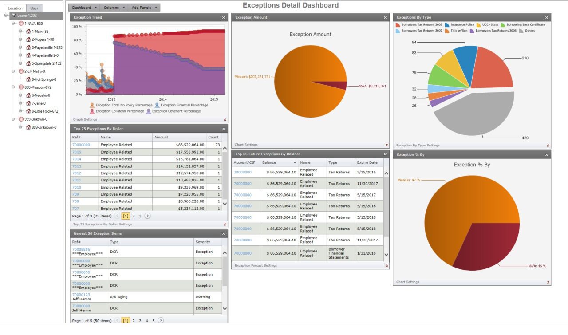The width and height of the screenshot is (568, 335).
Task: Expand the Graph Settings chevron icon
Action: [x=225, y=119]
